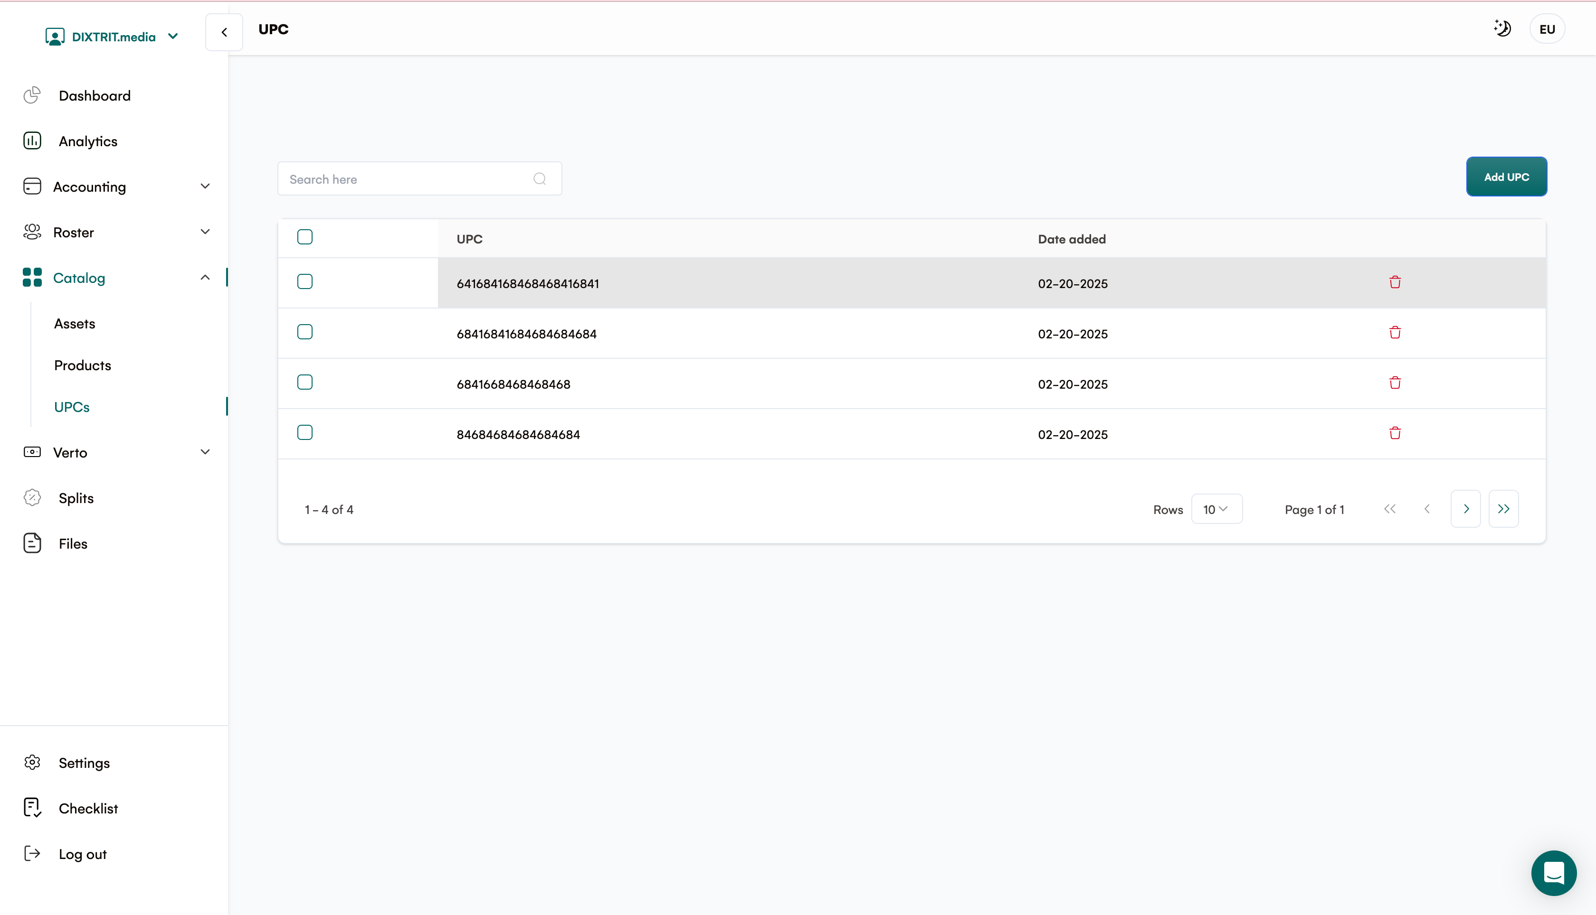Click the Log out label
This screenshot has width=1596, height=915.
pos(83,854)
